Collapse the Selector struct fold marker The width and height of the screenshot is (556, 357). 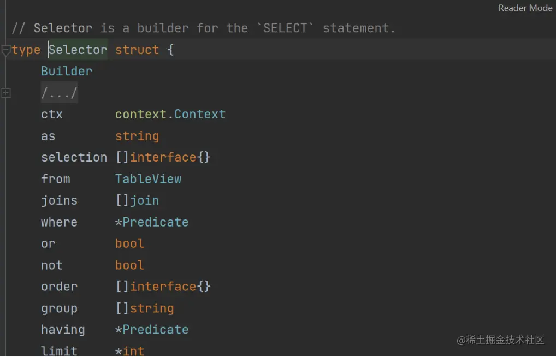[x=6, y=50]
